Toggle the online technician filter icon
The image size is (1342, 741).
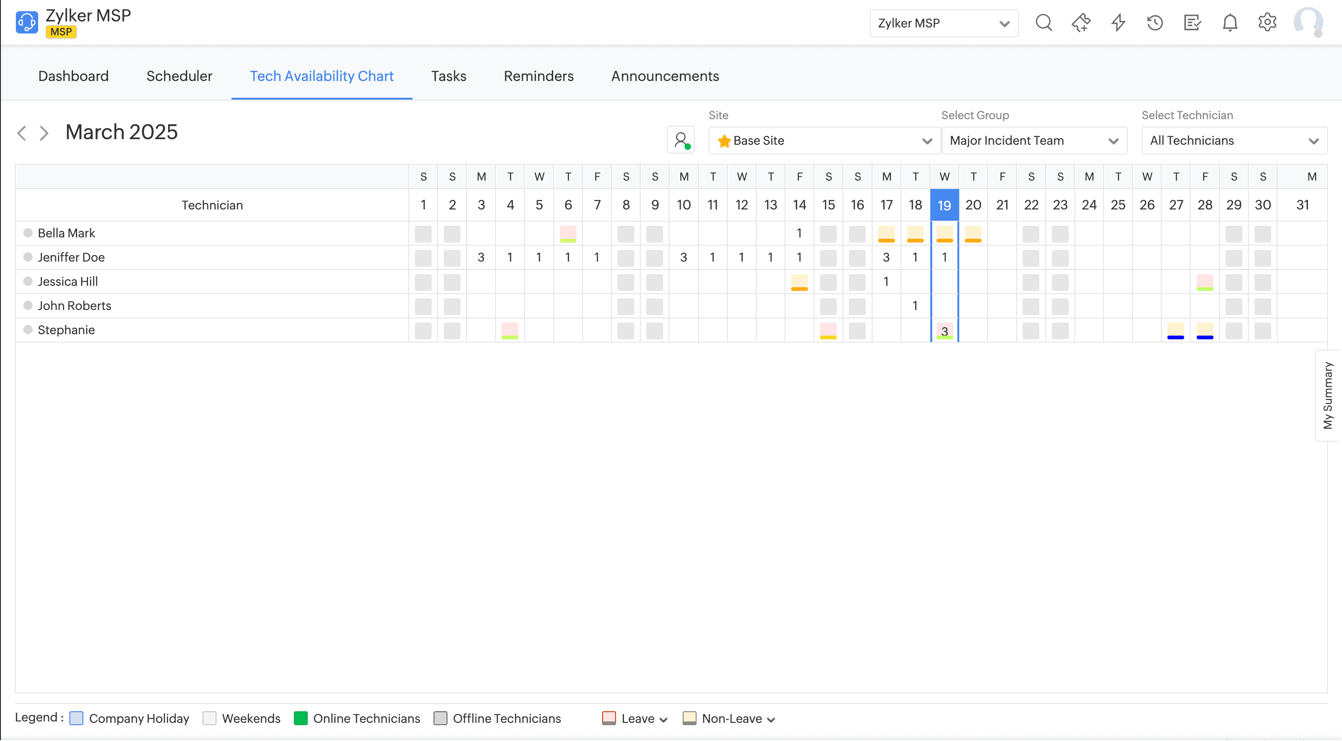(681, 140)
